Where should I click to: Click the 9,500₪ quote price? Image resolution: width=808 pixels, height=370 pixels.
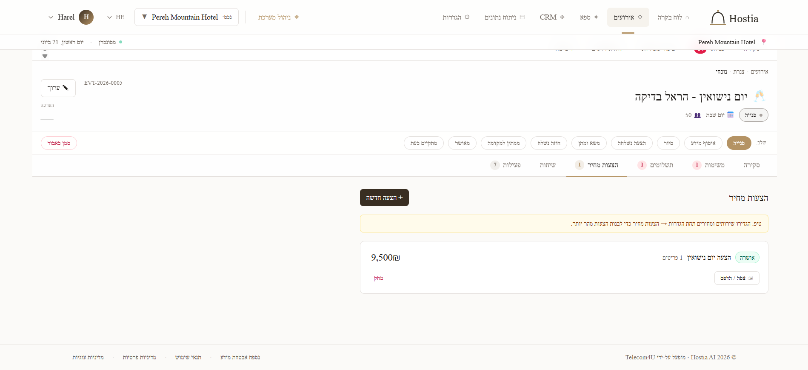click(385, 258)
